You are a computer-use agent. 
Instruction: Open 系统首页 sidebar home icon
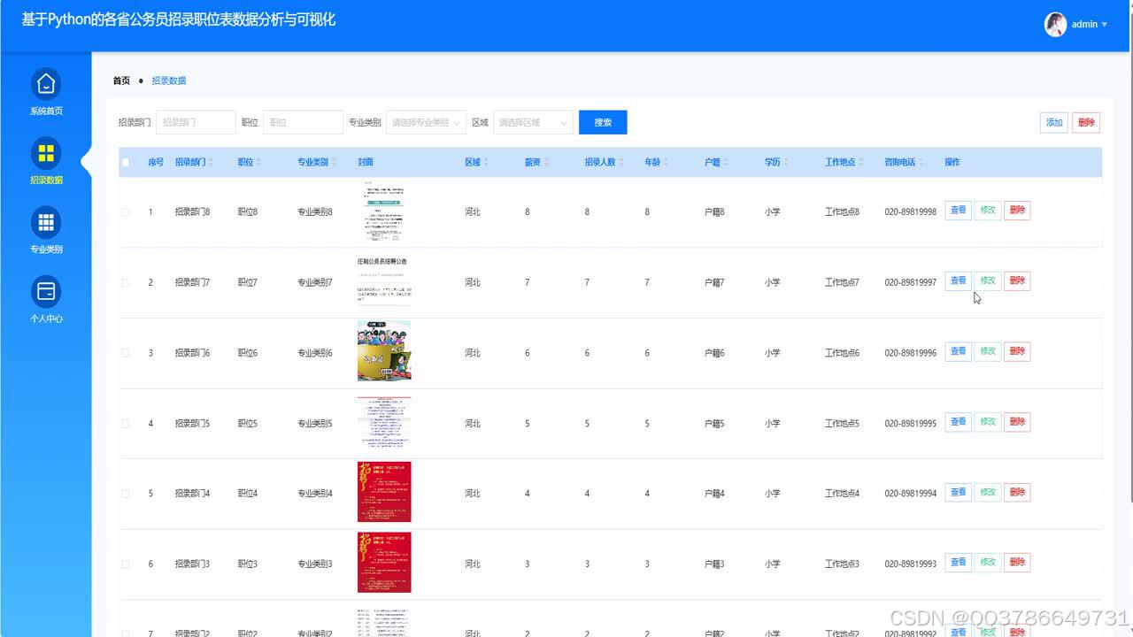[46, 83]
